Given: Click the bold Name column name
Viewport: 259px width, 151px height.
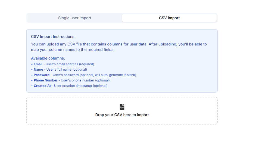Looking at the screenshot, I should 38,70.
